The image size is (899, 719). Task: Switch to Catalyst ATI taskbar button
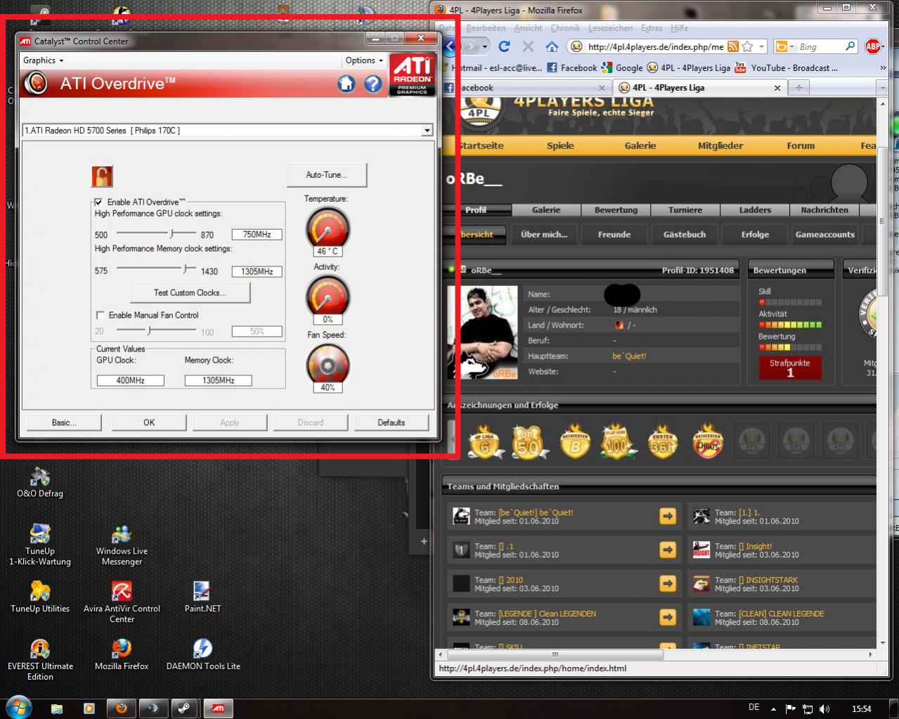tap(218, 708)
